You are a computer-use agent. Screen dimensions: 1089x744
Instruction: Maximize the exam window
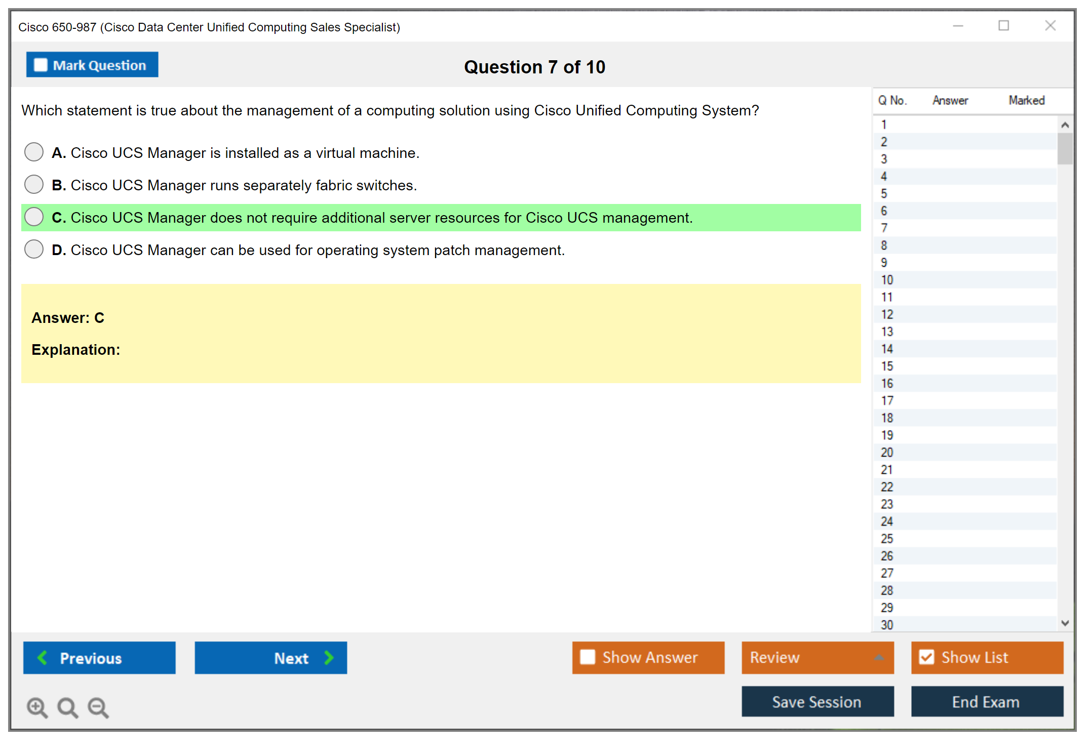(1003, 26)
